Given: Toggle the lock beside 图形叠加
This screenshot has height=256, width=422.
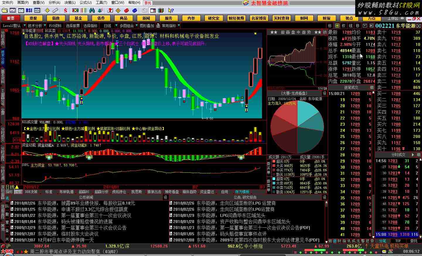Looking at the screenshot, I should point(158,26).
